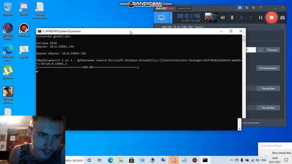Click the OneDrive cloud tray icon
This screenshot has width=292, height=164.
[x=237, y=160]
